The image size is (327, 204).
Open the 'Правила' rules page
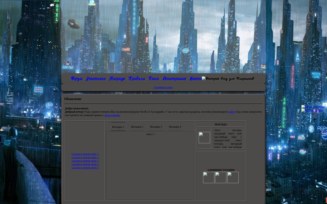point(137,78)
